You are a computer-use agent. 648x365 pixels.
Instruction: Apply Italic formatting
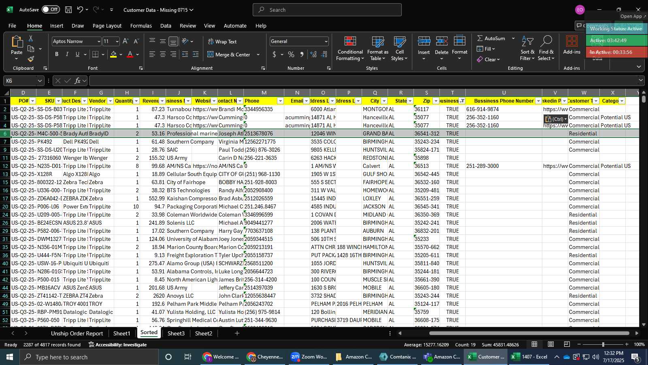67,54
